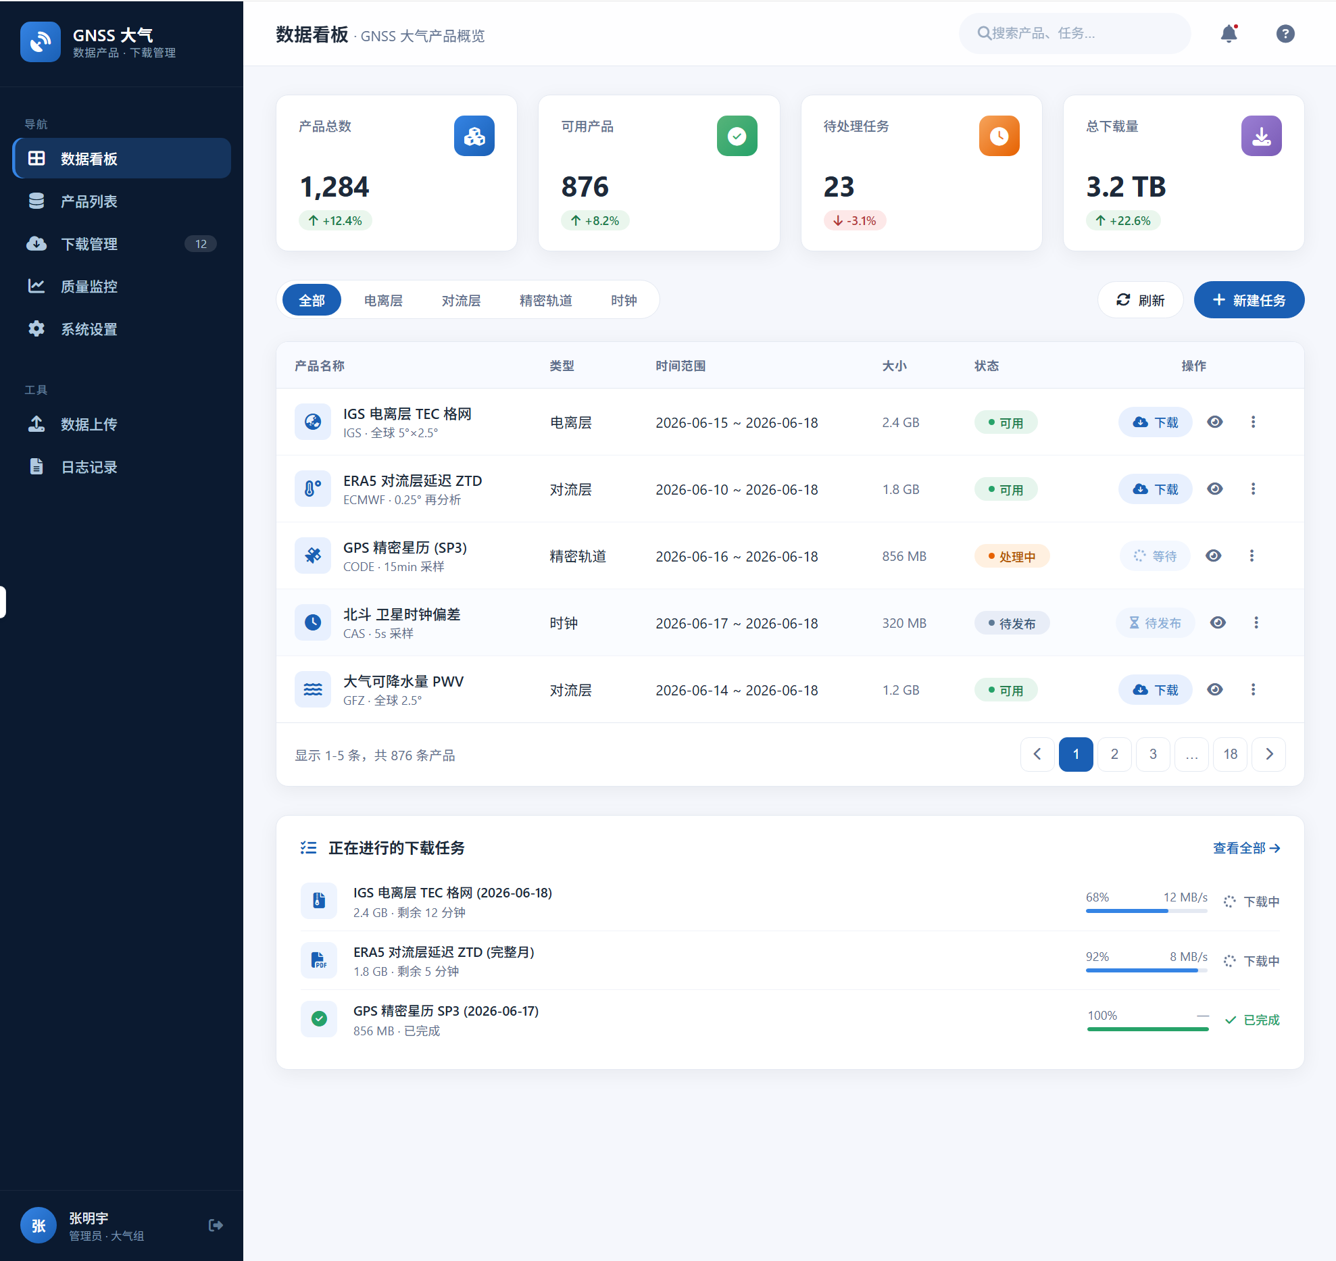1336x1261 pixels.
Task: Click the logout icon beside 张明宇
Action: click(x=216, y=1225)
